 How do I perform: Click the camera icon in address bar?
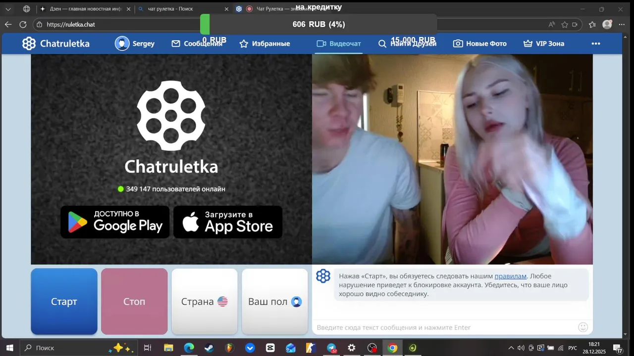(x=575, y=24)
